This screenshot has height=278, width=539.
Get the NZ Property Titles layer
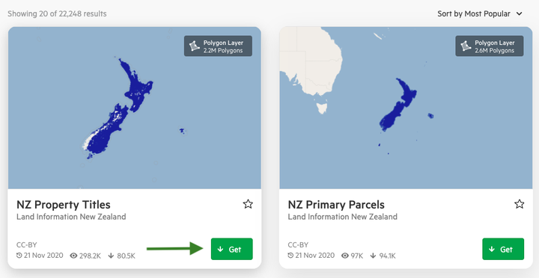[x=231, y=249]
